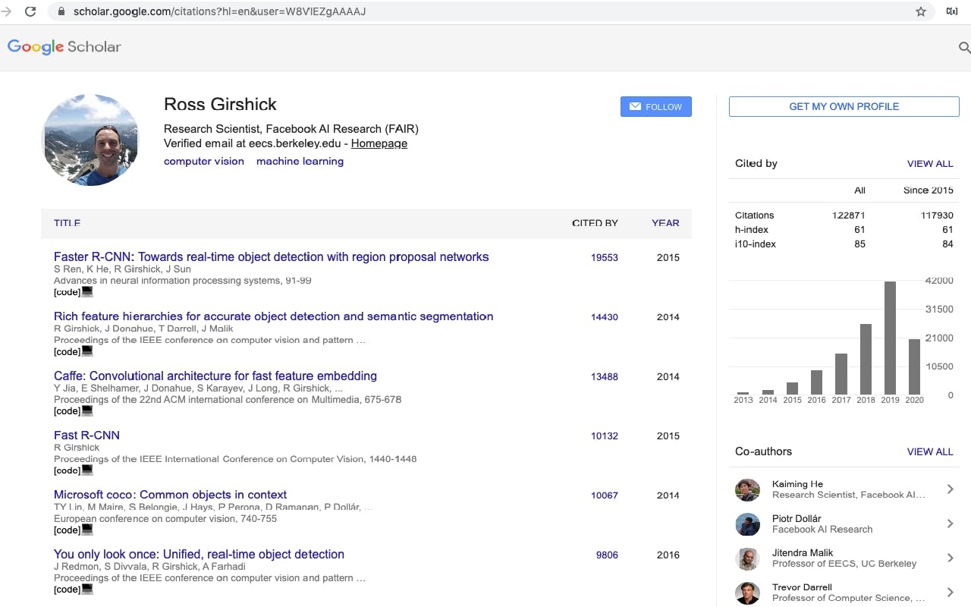971x607 pixels.
Task: Click the 2016 bar in citations chart
Action: (x=816, y=382)
